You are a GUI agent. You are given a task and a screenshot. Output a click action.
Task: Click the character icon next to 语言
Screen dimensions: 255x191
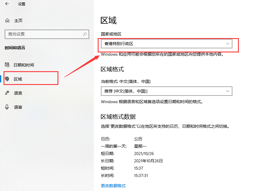pyautogui.click(x=7, y=93)
